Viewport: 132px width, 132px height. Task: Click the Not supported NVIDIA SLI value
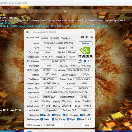tap(51, 110)
